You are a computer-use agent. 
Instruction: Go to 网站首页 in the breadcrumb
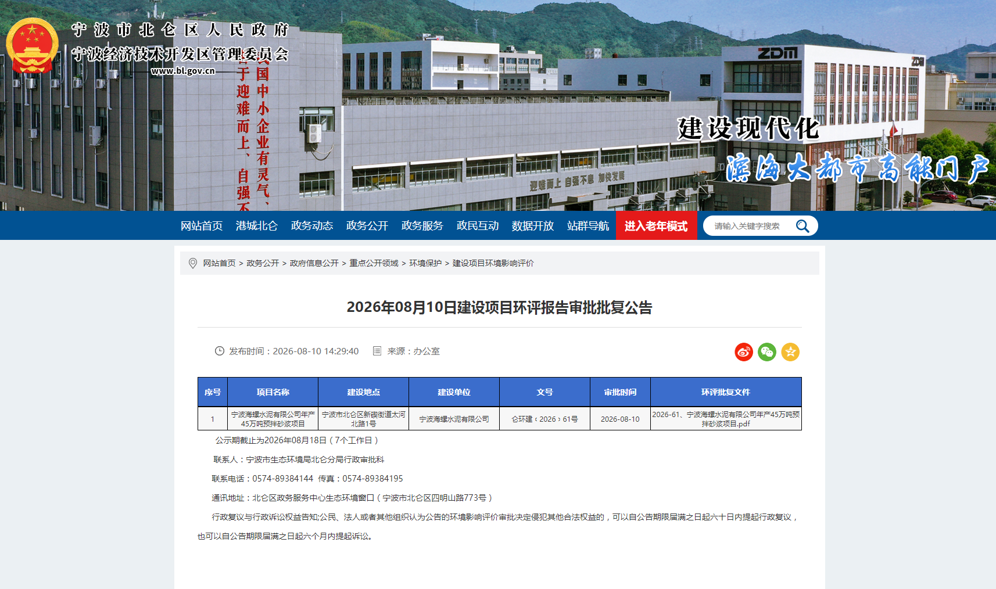[x=219, y=263]
